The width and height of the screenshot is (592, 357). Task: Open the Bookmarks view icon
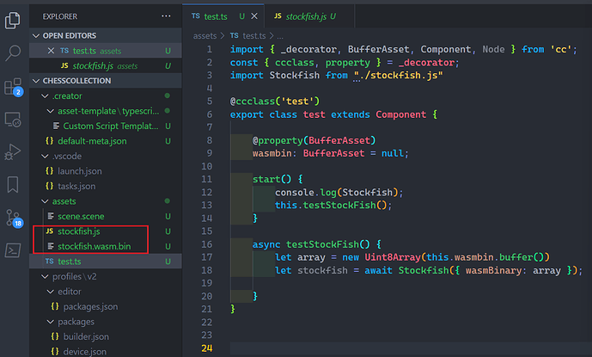(13, 185)
